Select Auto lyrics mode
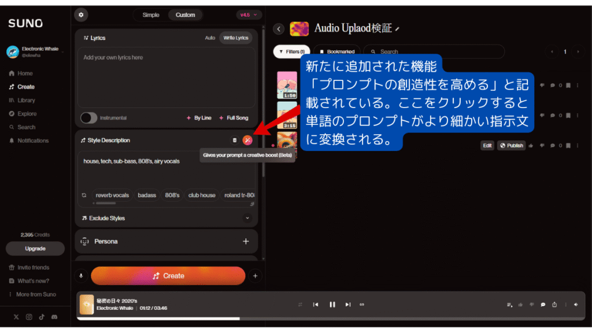Image resolution: width=592 pixels, height=333 pixels. click(x=210, y=38)
